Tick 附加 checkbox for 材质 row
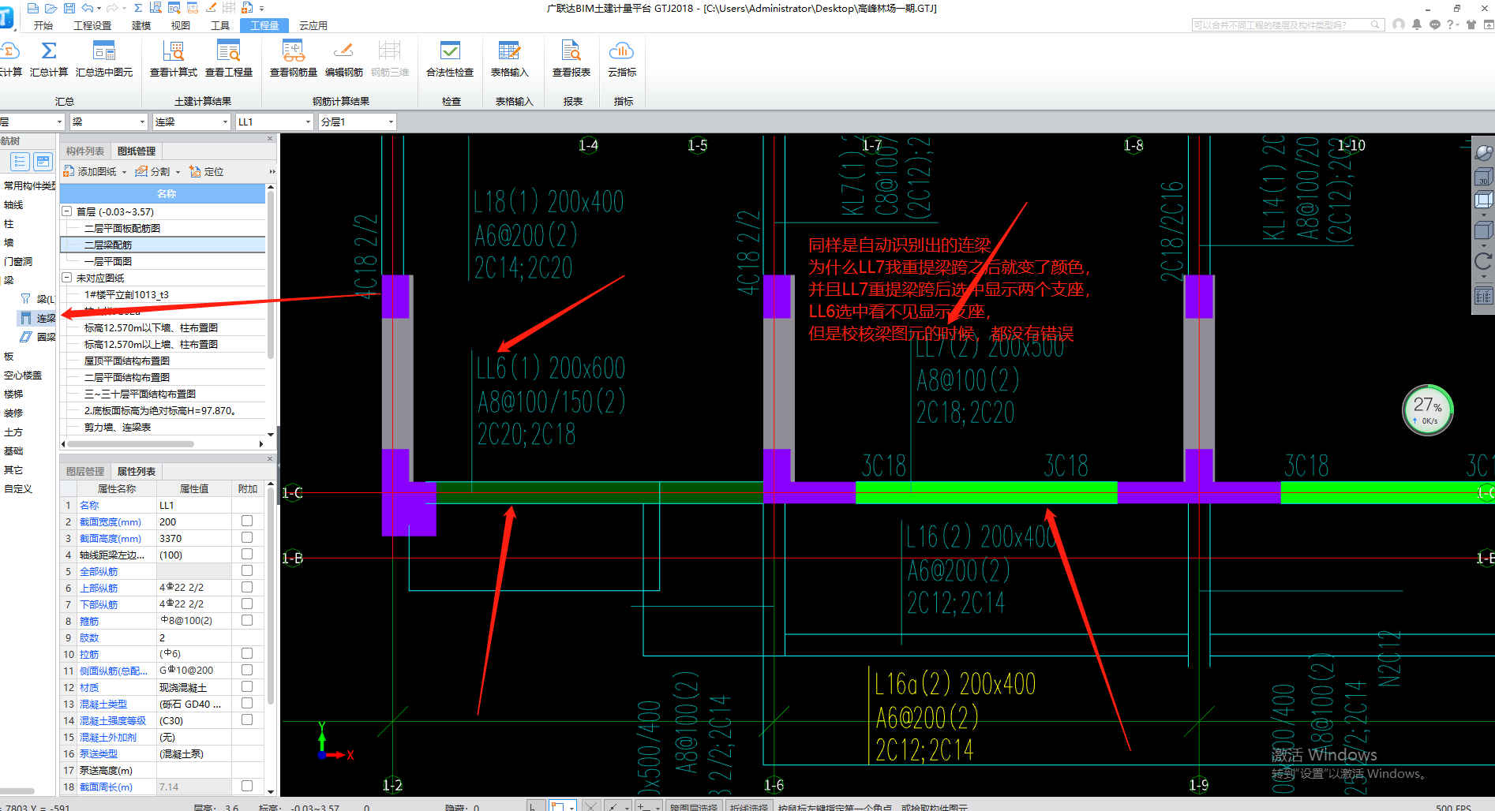The image size is (1495, 811). point(247,686)
